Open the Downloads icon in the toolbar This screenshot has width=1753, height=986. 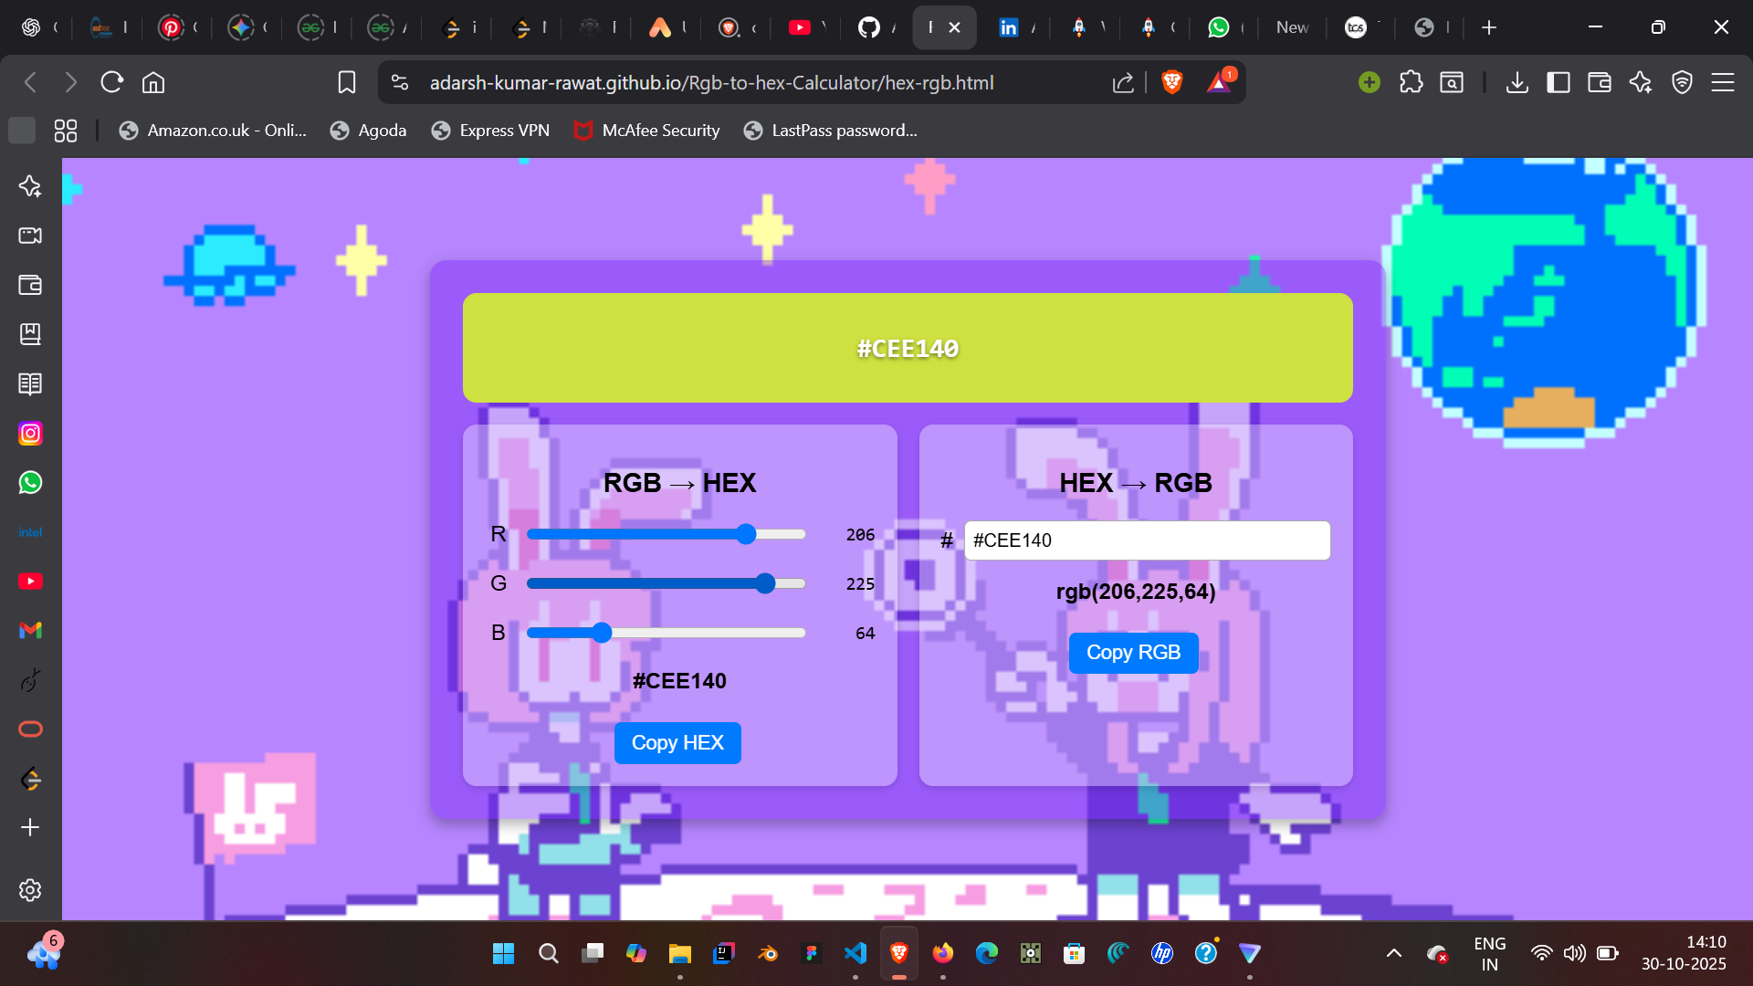point(1517,82)
